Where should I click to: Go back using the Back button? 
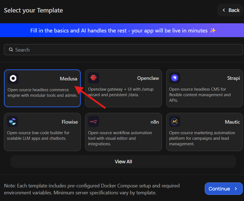click(x=230, y=10)
